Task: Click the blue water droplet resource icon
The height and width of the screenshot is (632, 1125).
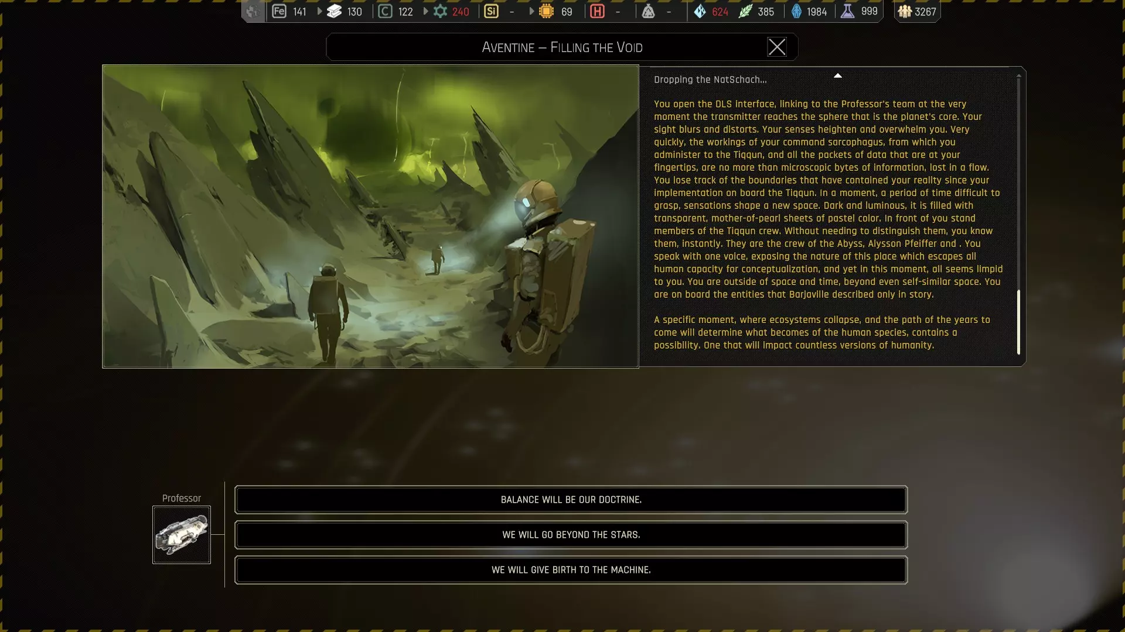Action: [700, 11]
